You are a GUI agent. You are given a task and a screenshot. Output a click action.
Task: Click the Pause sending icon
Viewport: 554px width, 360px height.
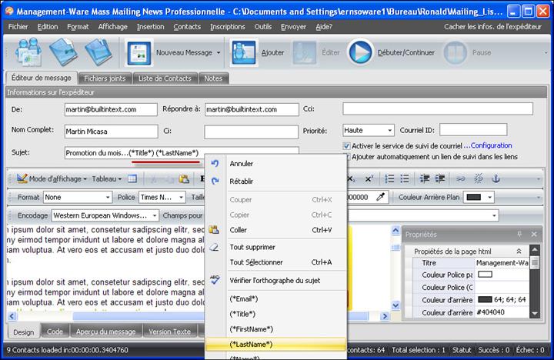click(x=455, y=52)
